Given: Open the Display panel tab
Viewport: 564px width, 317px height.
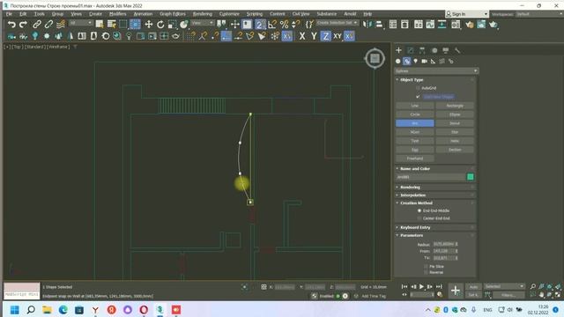Looking at the screenshot, I should click(x=446, y=50).
